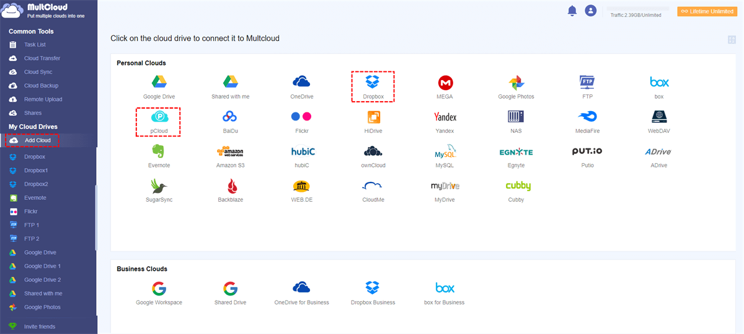Screen dimensions: 744x334
Task: Connect Amazon S3 storage
Action: [x=230, y=156]
